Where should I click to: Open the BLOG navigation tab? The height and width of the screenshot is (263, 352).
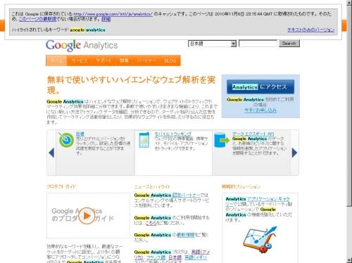pyautogui.click(x=170, y=60)
